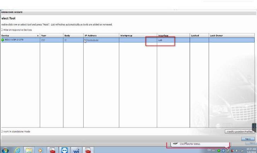Screen dimensions: 257x153
Task: Click the volume speaker tray icon
Action: [x=237, y=150]
